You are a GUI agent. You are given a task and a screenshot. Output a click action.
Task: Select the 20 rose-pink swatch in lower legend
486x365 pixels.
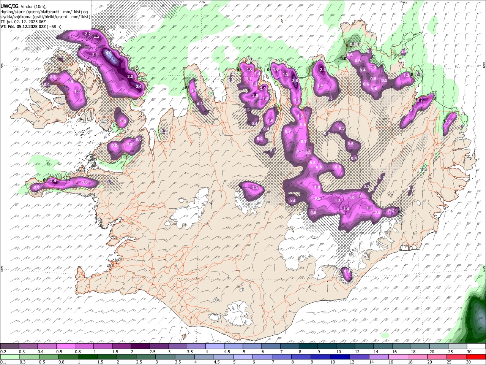[437, 357]
